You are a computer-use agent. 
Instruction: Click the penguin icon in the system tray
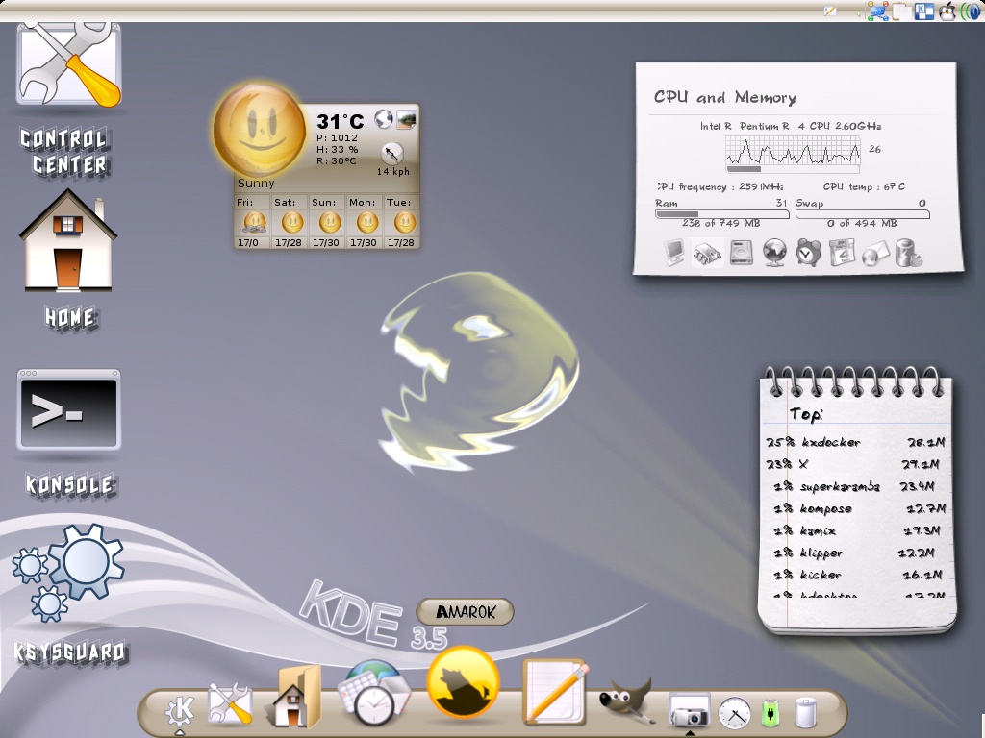pos(947,12)
